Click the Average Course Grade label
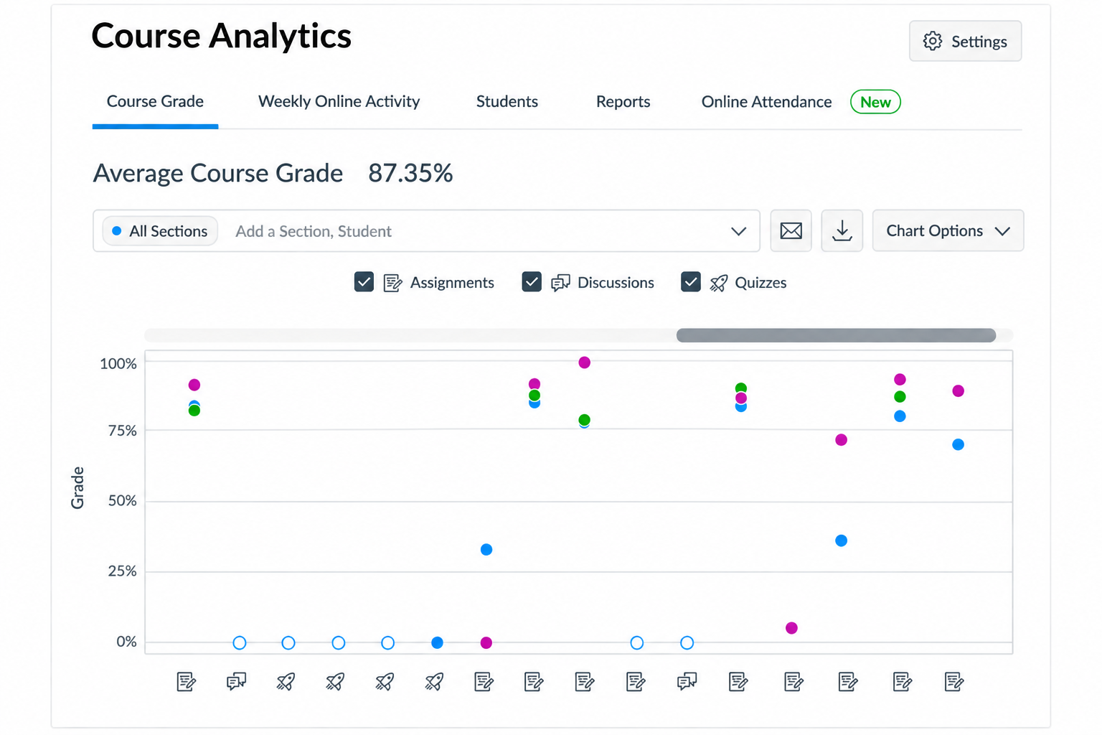Viewport: 1102px width, 735px height. pyautogui.click(x=218, y=173)
